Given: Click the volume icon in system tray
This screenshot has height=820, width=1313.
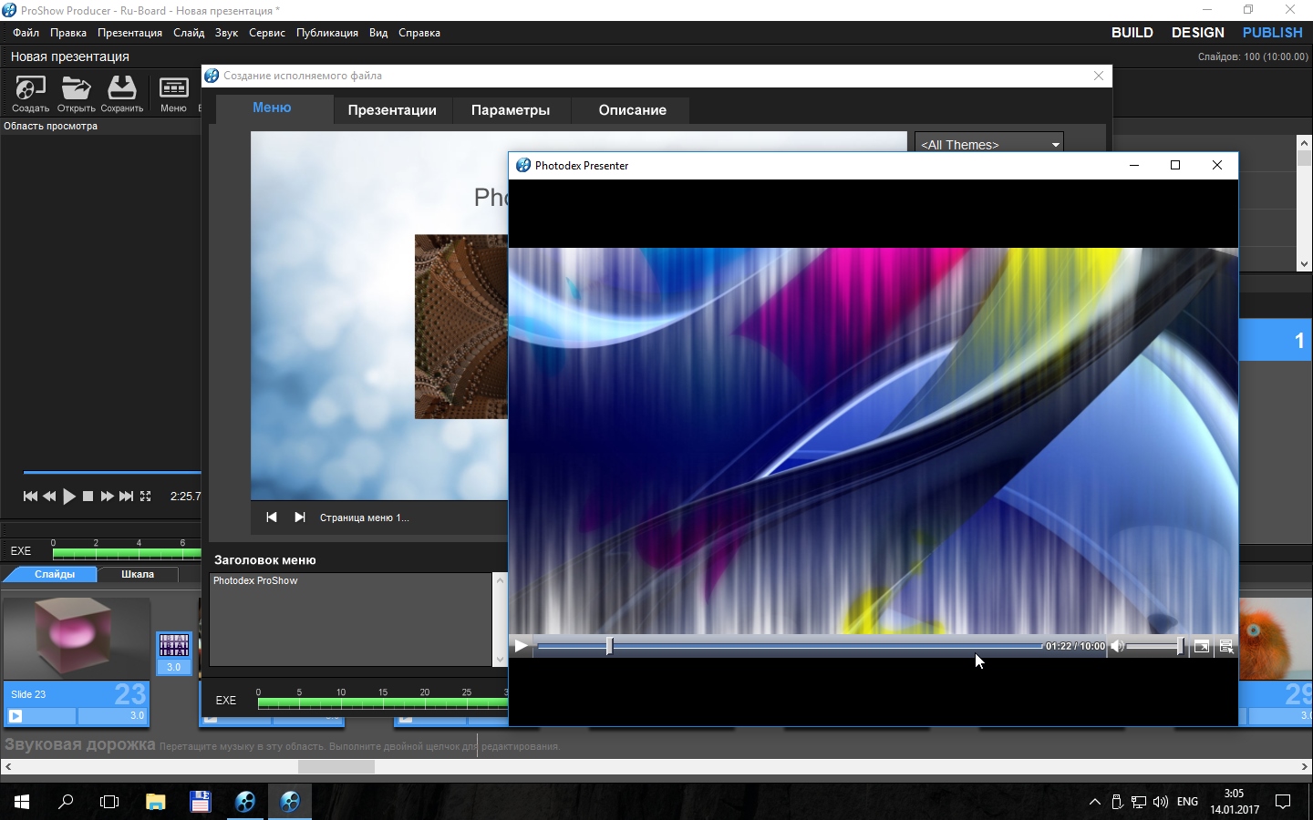Looking at the screenshot, I should (1160, 802).
